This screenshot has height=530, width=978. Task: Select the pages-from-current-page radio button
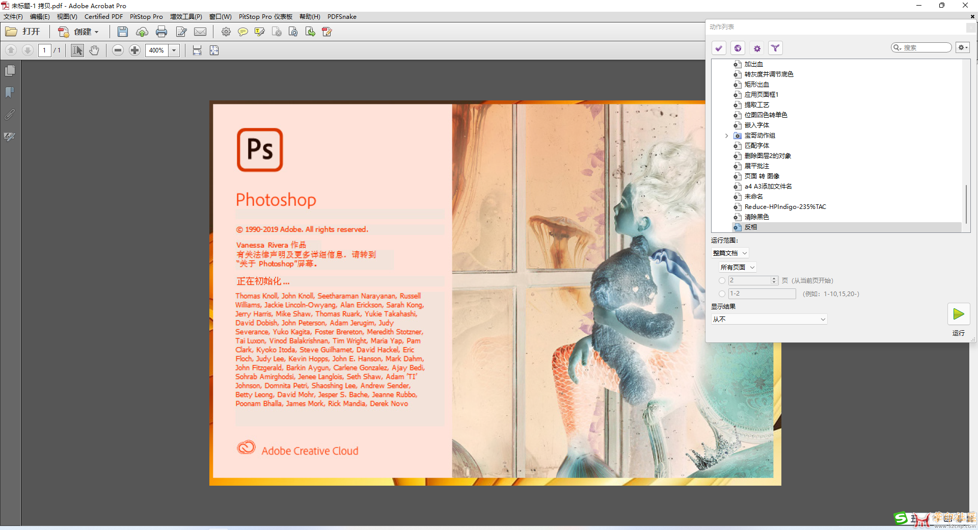(722, 280)
